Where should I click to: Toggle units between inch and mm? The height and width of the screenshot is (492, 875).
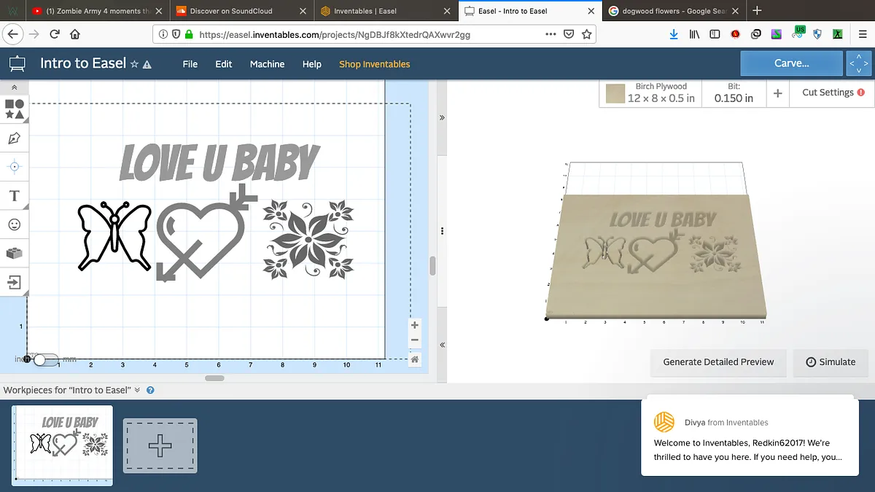coord(45,359)
